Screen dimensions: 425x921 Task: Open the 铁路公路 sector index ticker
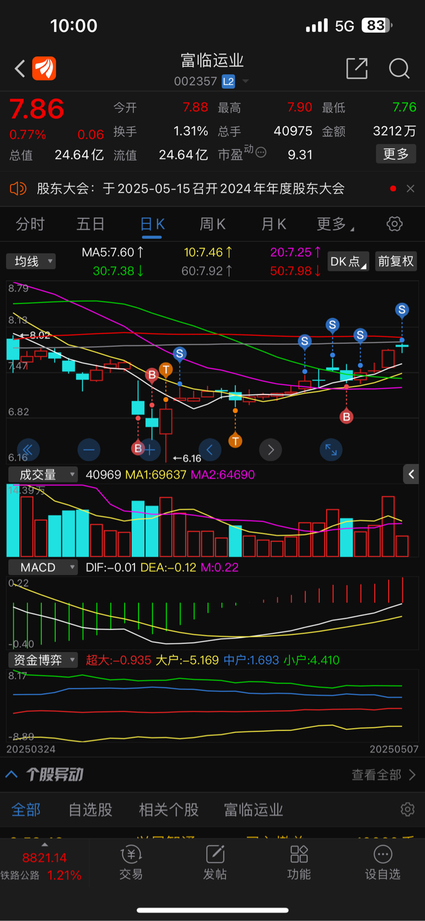pos(44,866)
